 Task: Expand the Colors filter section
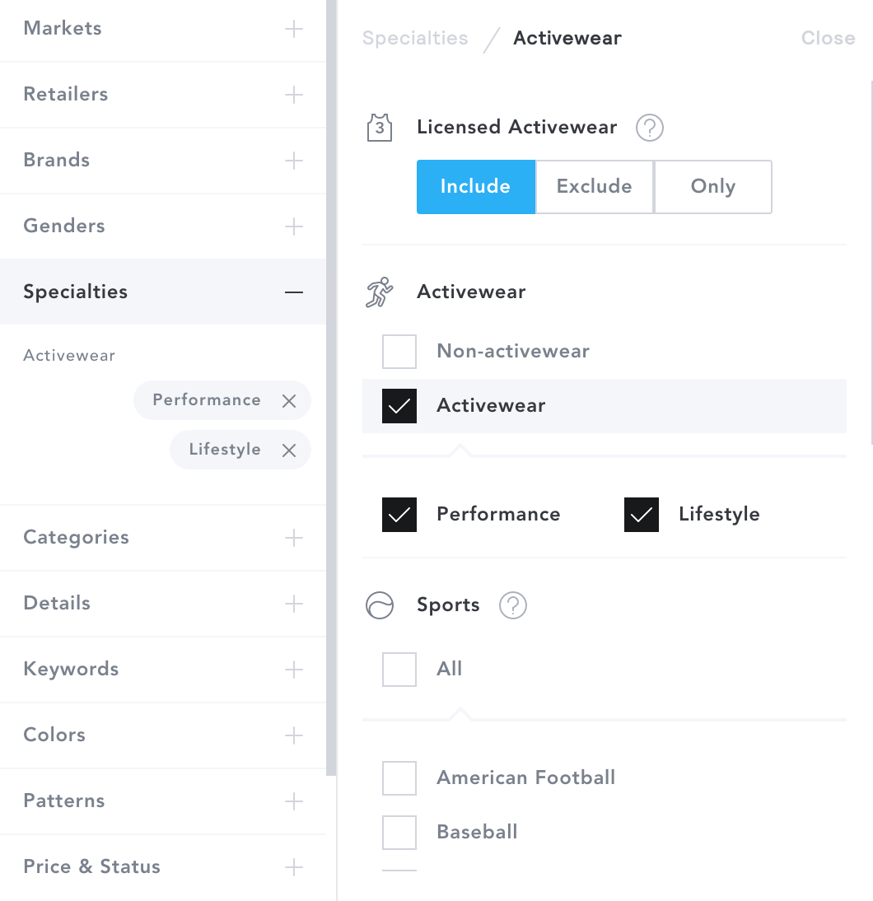[x=163, y=735]
